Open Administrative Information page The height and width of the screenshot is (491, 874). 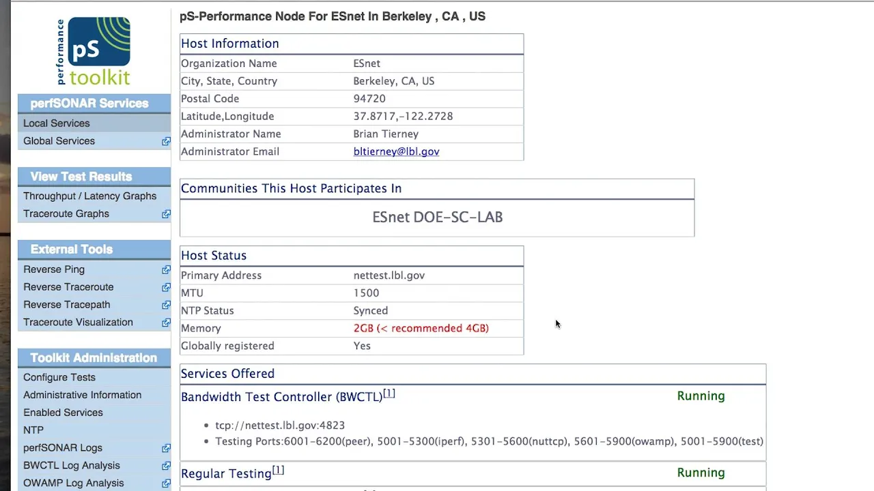82,395
